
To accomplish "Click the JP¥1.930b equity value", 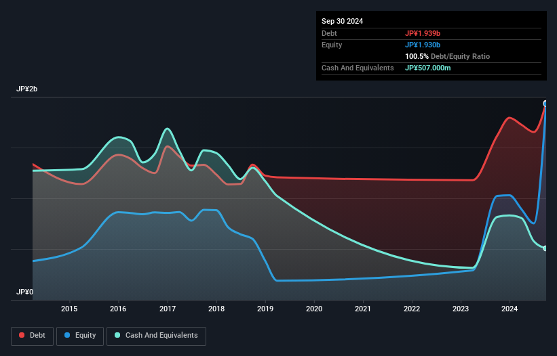I will pos(423,45).
